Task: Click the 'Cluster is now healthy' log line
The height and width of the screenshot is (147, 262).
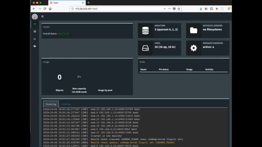Action: tap(82, 136)
